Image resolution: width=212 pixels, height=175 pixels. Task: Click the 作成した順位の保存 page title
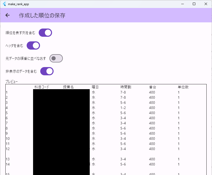pyautogui.click(x=42, y=15)
